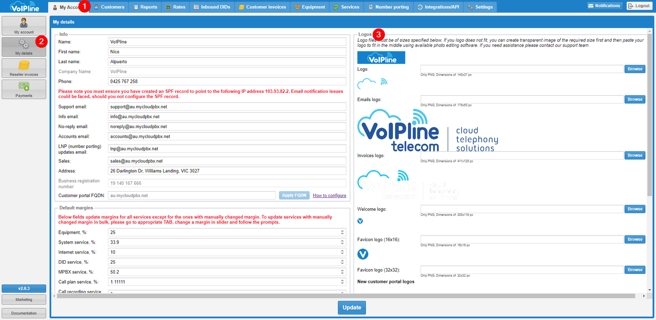
Task: Click the LNP updates email field
Action: click(x=227, y=149)
